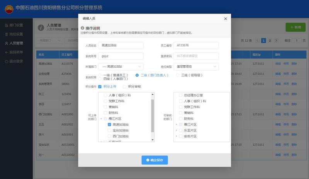Image resolution: width=309 pixels, height=179 pixels.
Task: Click 停用 link for 宝台站长 row
Action: 286,145
